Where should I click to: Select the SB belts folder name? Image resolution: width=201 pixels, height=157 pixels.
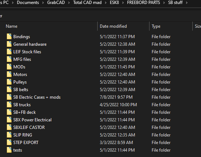[x=21, y=90]
